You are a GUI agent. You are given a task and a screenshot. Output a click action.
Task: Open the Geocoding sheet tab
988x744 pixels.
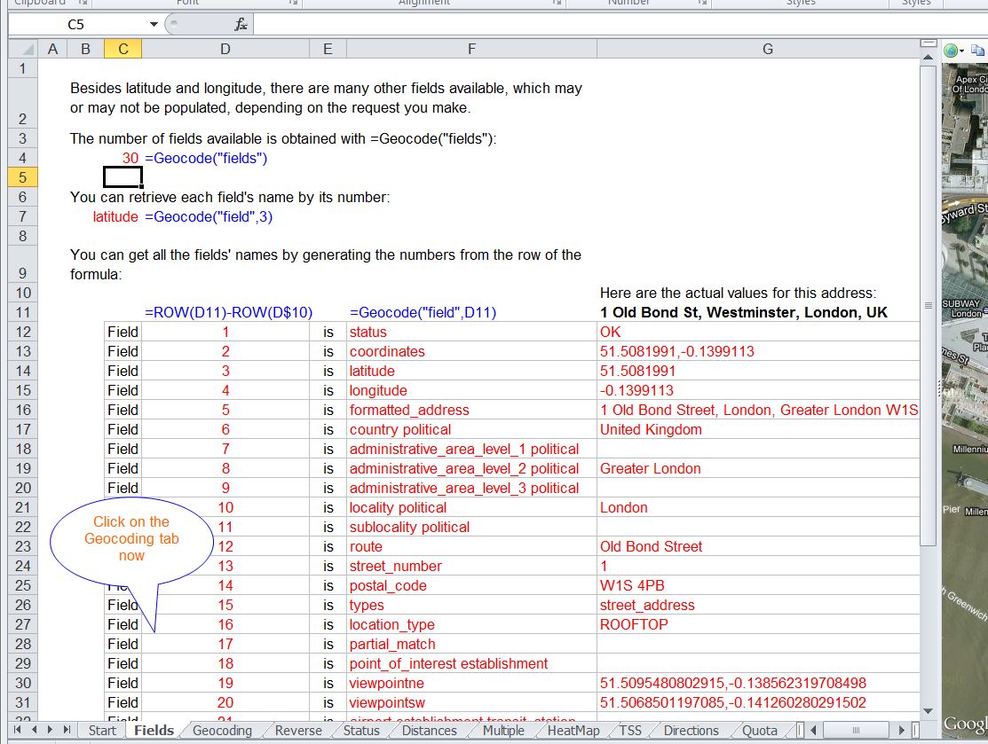[222, 731]
